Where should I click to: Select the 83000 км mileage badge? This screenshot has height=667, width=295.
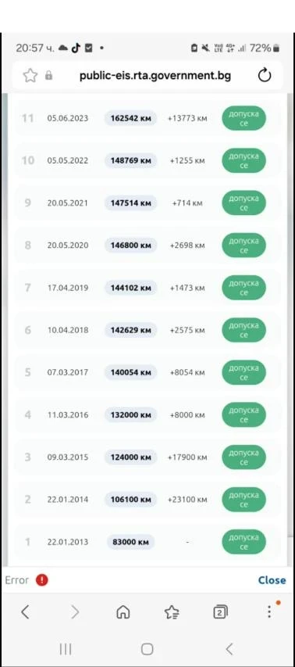[x=131, y=542]
